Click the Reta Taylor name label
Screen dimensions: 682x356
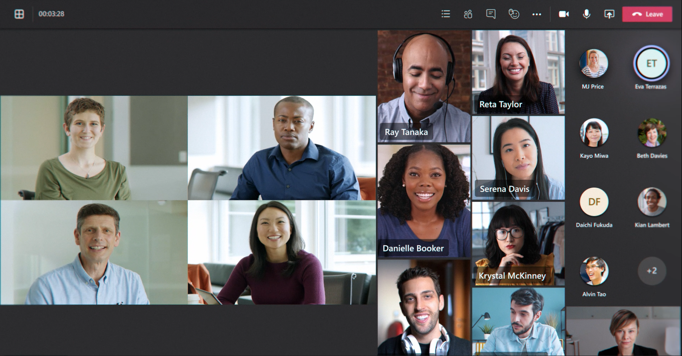tap(500, 104)
